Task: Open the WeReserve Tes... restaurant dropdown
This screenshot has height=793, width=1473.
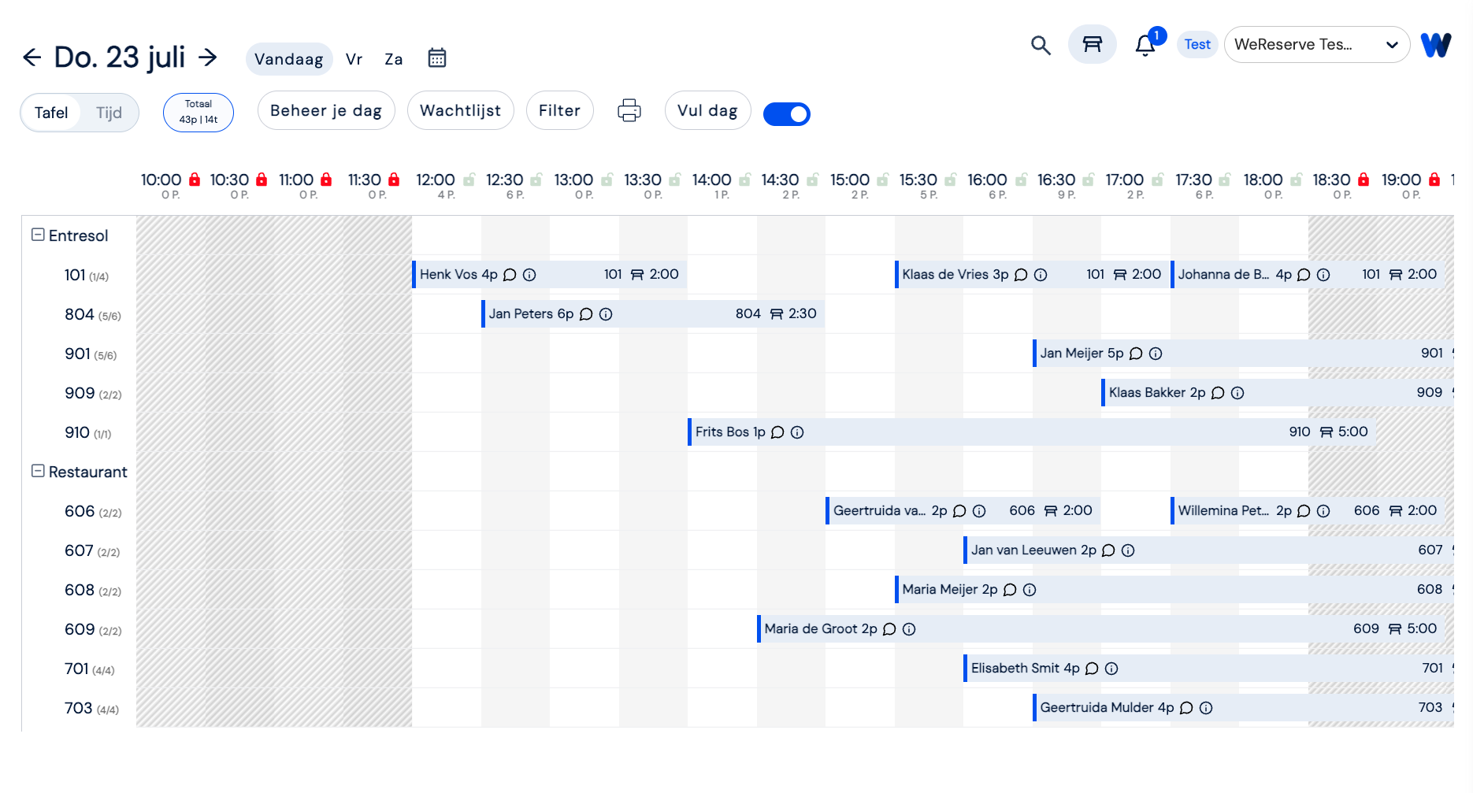Action: [x=1317, y=45]
